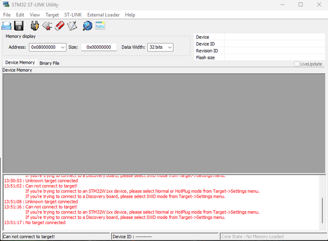The width and height of the screenshot is (328, 241).
Task: Click the Device value field
Action: click(275, 37)
